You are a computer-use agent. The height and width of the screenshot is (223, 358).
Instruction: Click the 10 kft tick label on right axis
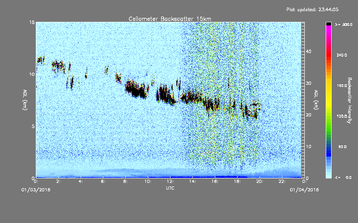pyautogui.click(x=308, y=146)
